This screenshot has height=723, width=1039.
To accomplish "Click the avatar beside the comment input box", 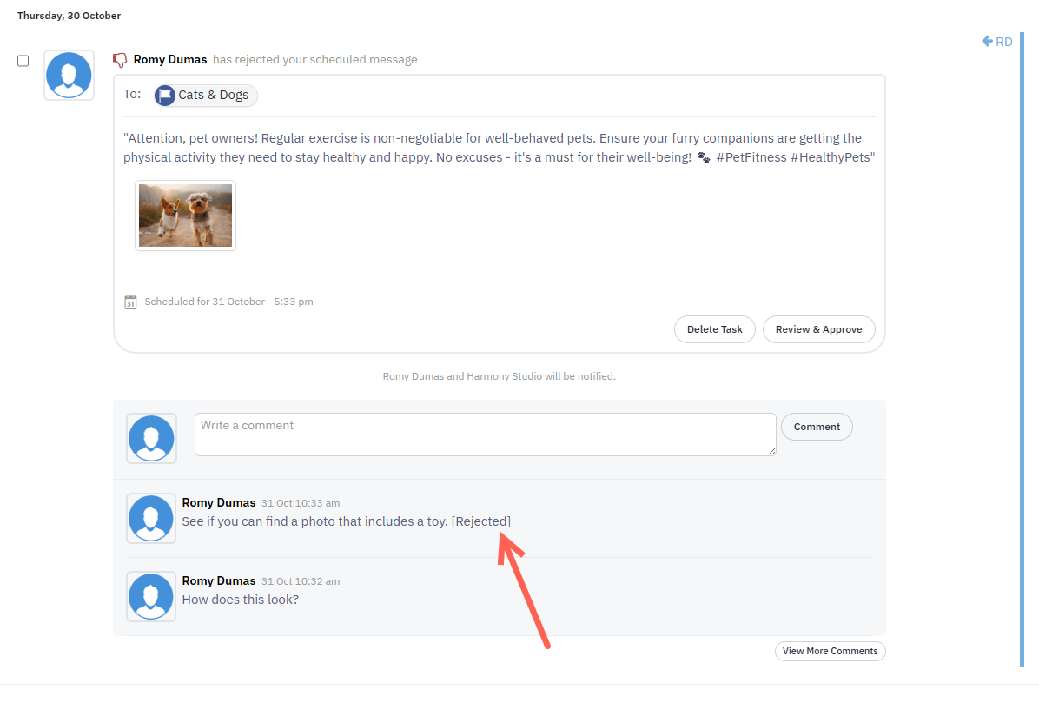I will 151,438.
